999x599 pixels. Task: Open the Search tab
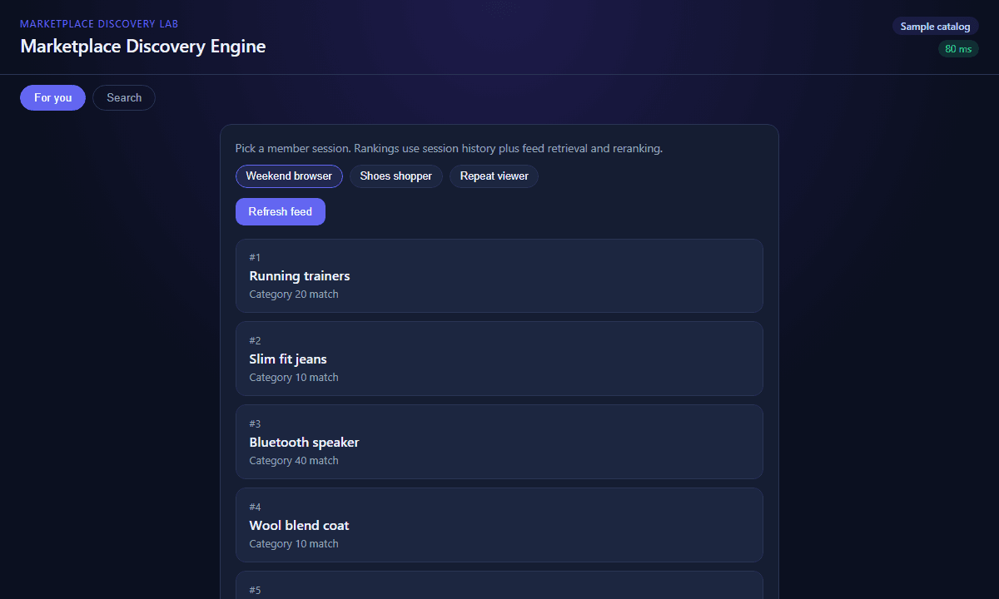[x=124, y=97]
